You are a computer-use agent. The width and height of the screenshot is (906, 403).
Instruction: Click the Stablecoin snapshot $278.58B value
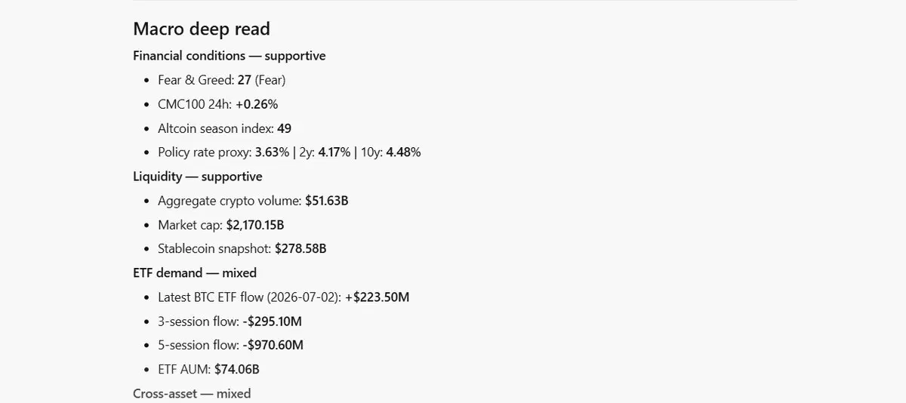300,249
